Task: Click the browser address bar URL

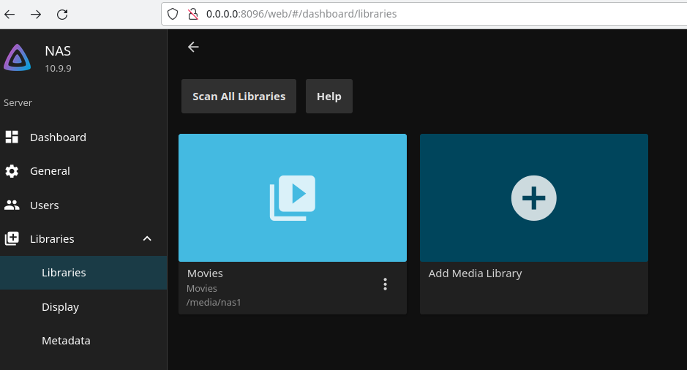Action: [301, 14]
